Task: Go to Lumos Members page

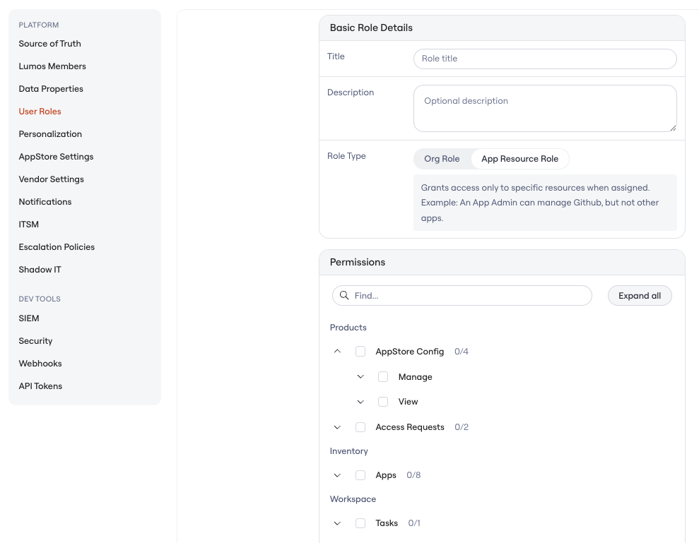Action: pyautogui.click(x=52, y=66)
